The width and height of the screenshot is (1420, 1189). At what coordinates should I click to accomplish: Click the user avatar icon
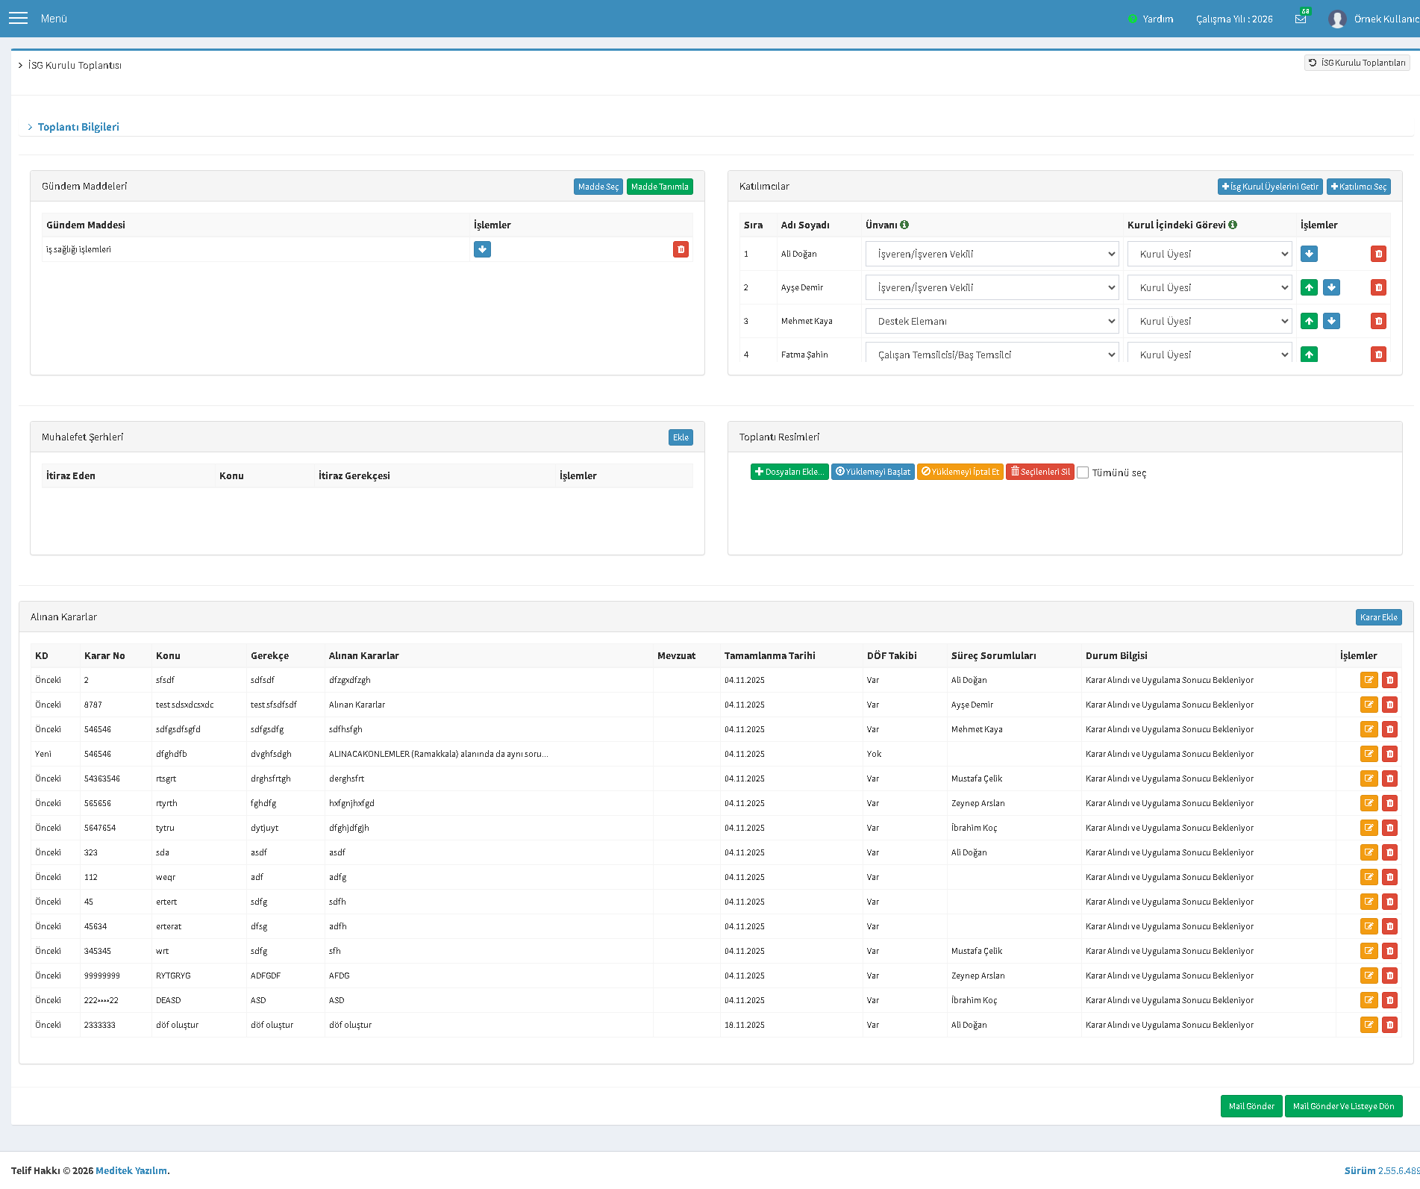1337,19
